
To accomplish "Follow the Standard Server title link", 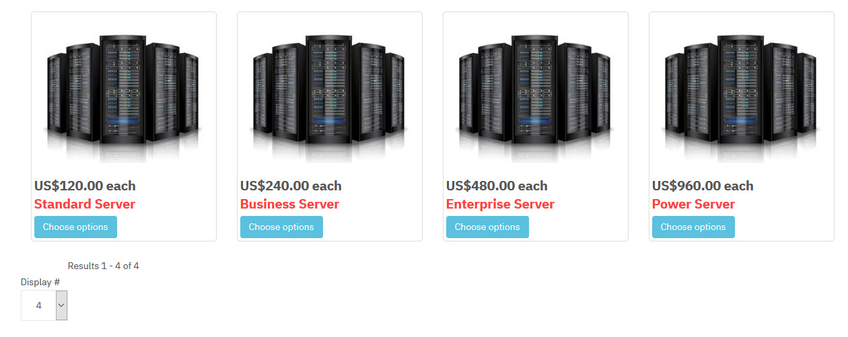I will tap(85, 204).
